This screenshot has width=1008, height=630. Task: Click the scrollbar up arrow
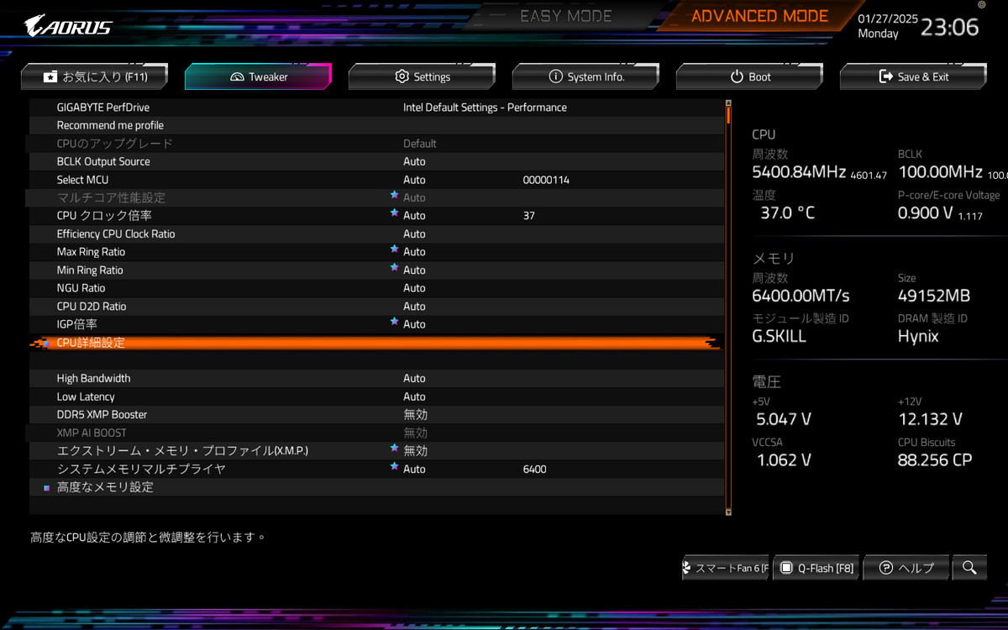728,104
